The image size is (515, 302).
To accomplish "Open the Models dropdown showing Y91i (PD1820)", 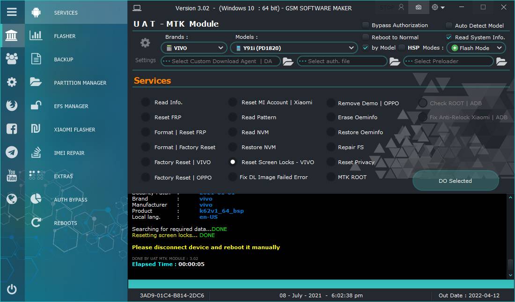I will [294, 48].
